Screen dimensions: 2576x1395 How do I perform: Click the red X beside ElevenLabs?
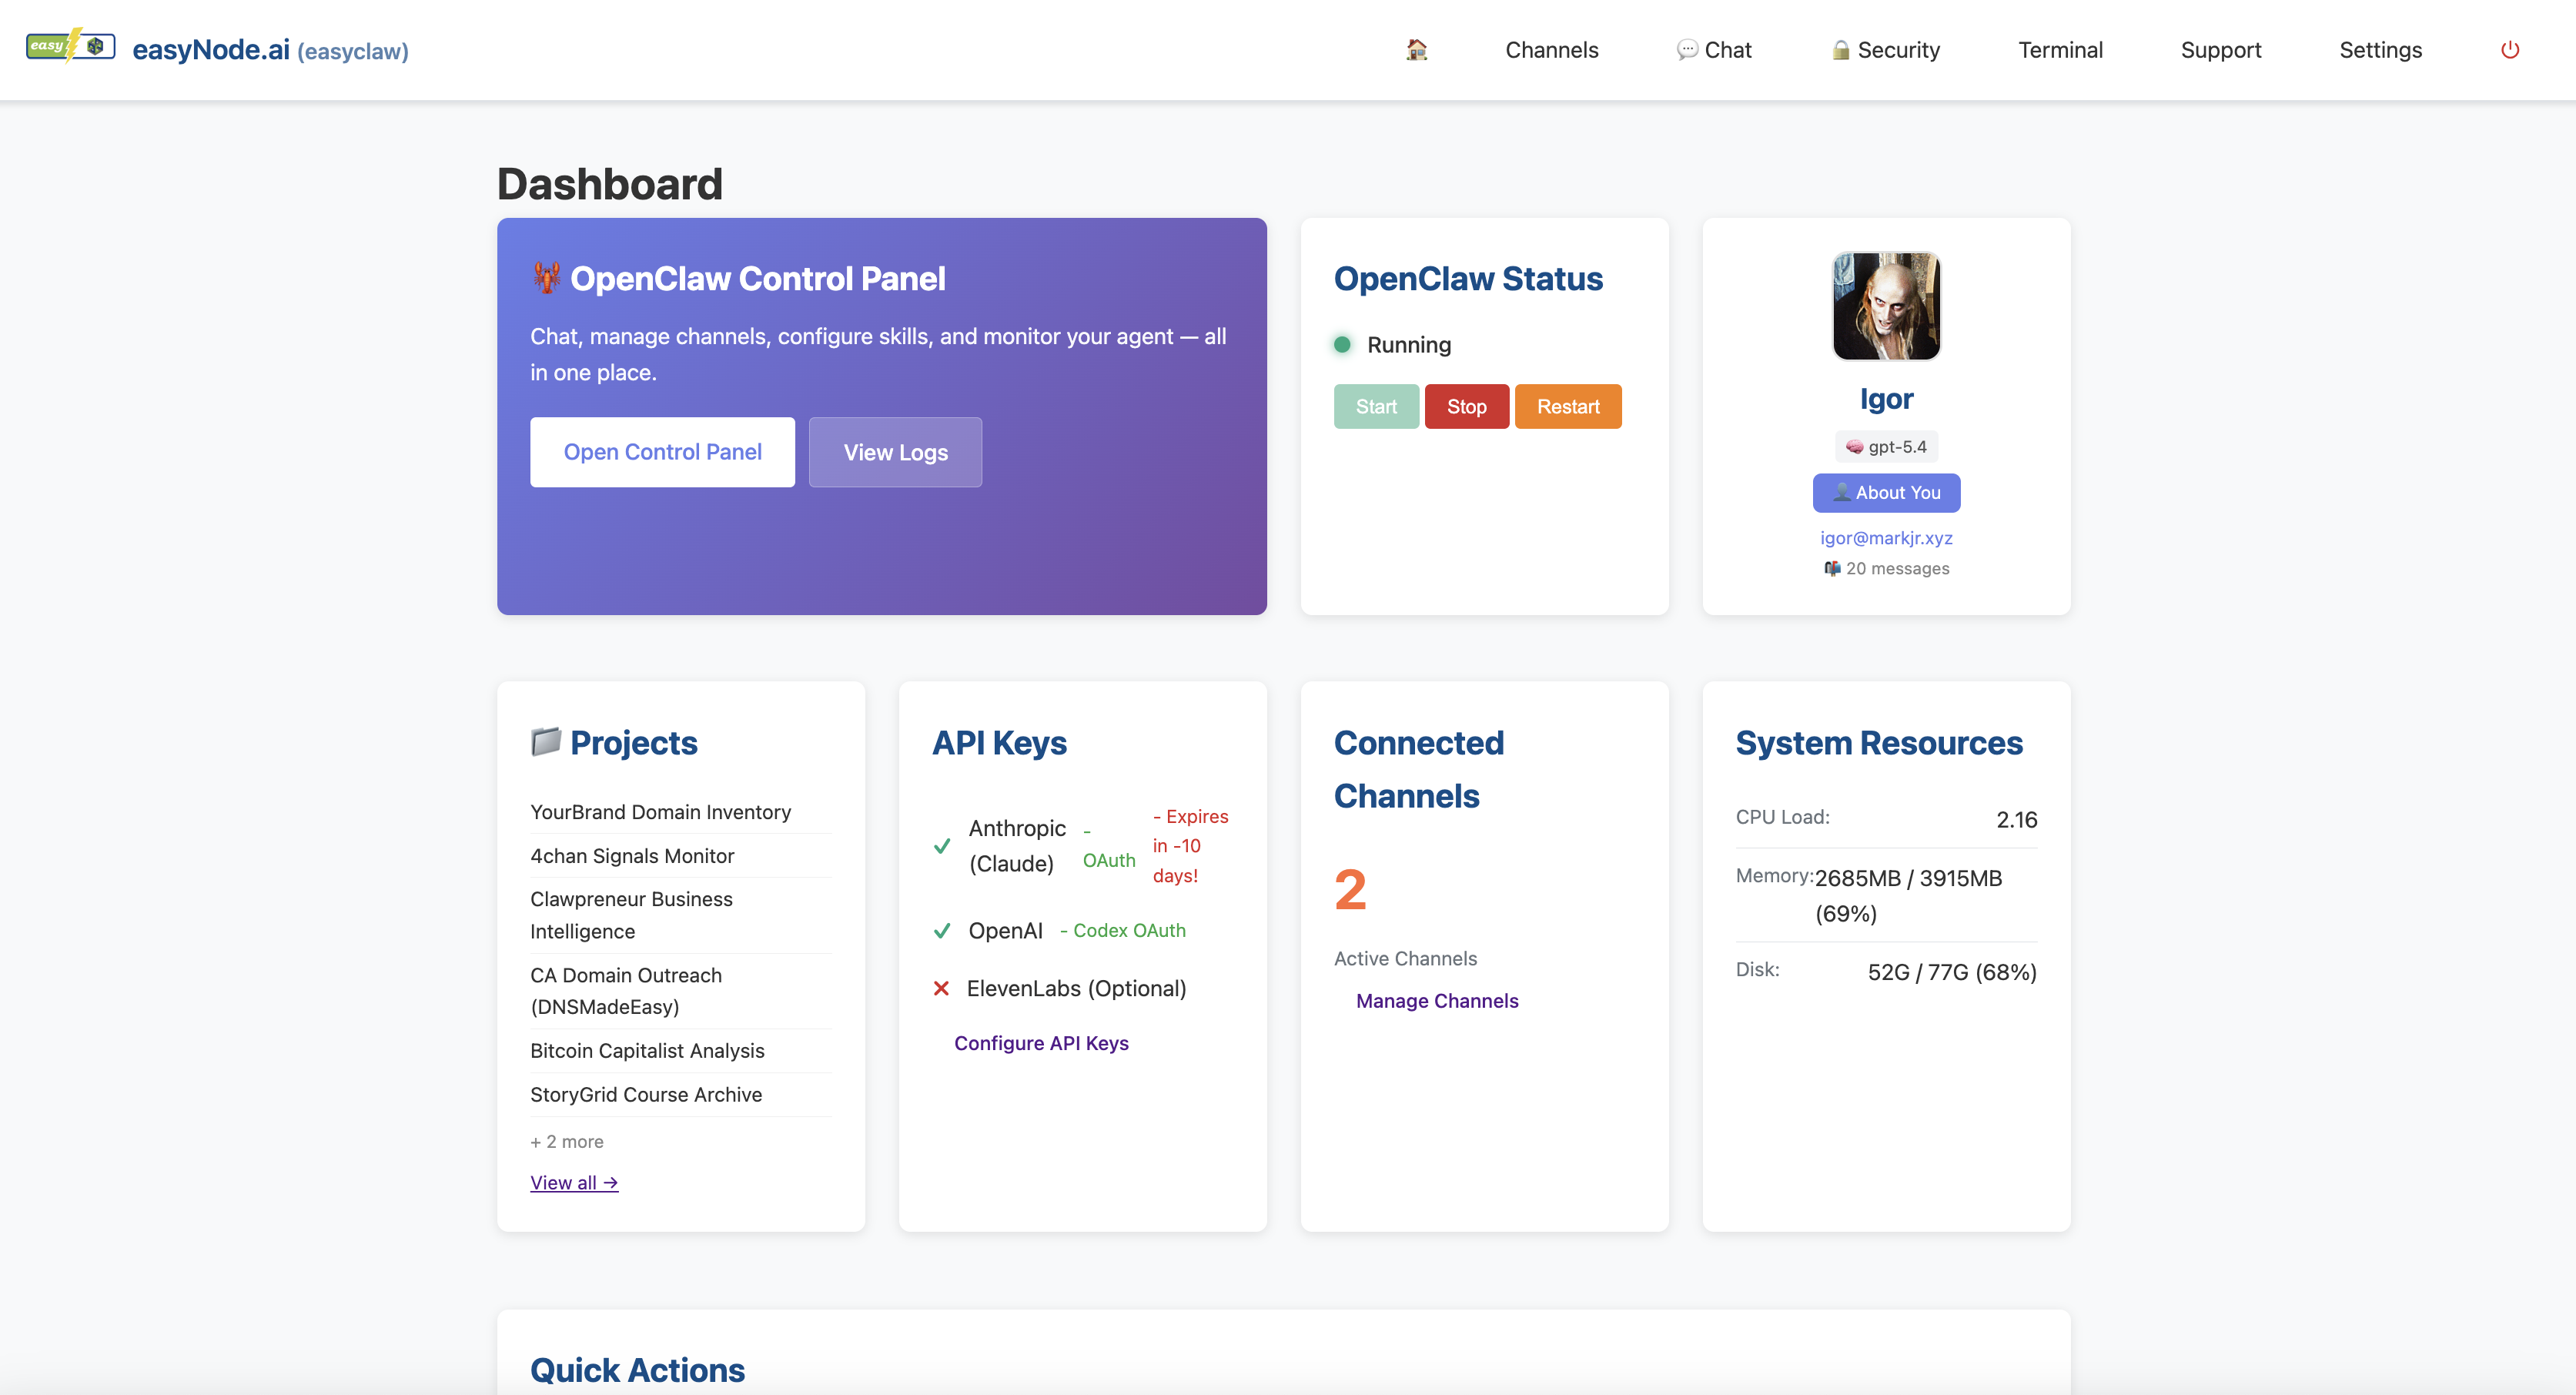click(x=941, y=988)
